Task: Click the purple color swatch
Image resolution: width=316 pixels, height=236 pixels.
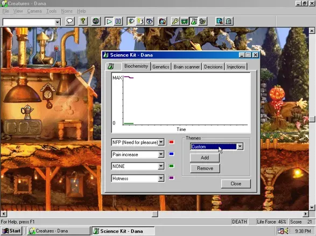Action: (171, 178)
